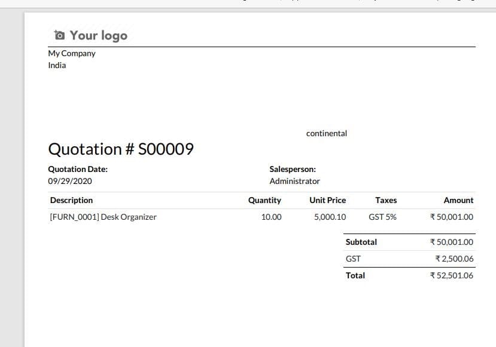The width and height of the screenshot is (496, 347).
Task: Click the Subtotal amount ₹50,001.00
Action: pos(451,242)
